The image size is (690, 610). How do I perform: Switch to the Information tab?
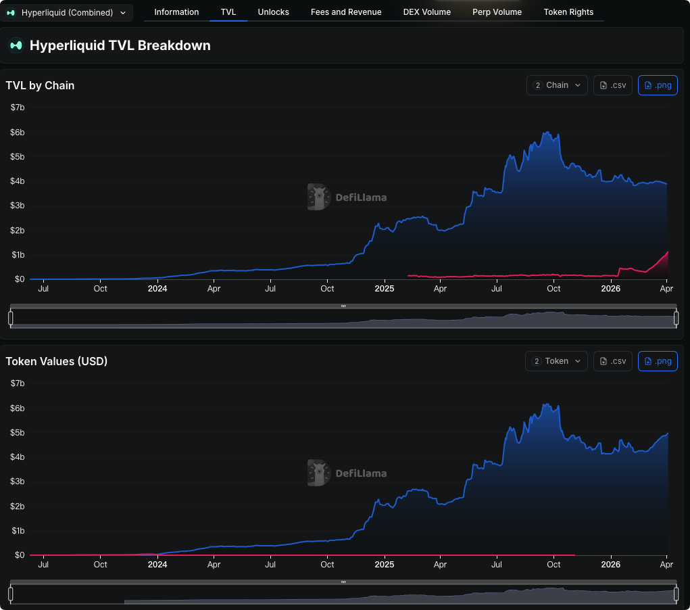point(176,12)
